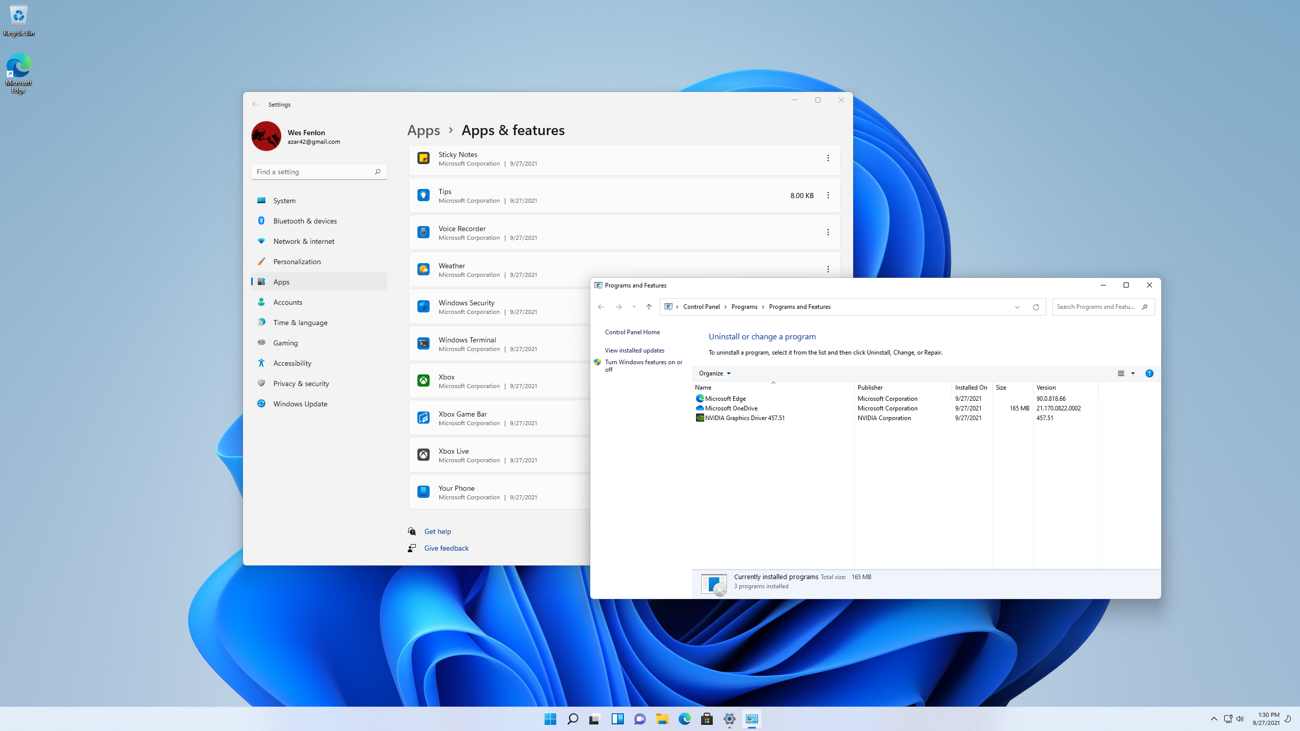Image resolution: width=1300 pixels, height=731 pixels.
Task: Open the three-dot menu for Voice Recorder
Action: tap(828, 233)
